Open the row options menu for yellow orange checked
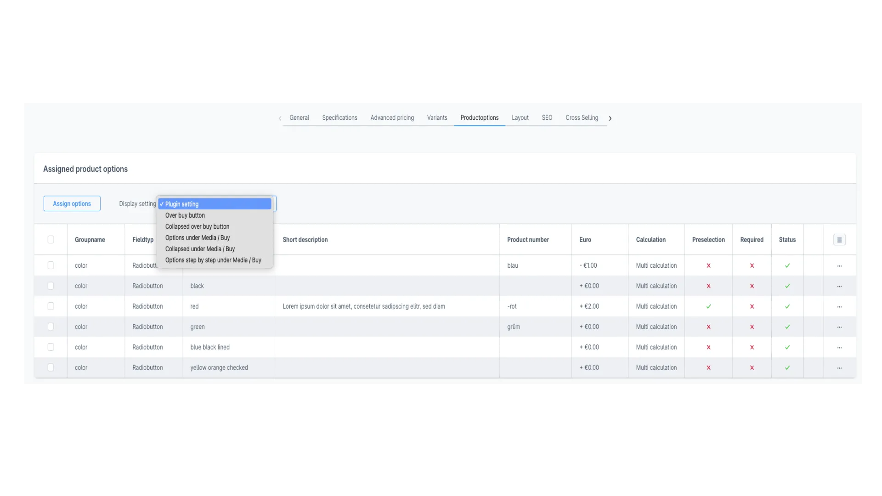 pyautogui.click(x=840, y=367)
